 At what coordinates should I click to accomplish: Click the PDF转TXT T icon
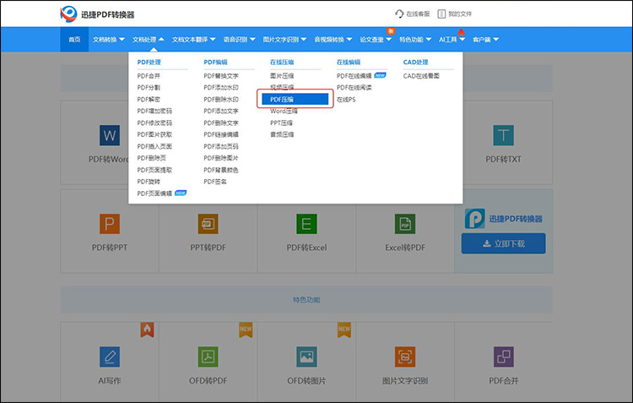pyautogui.click(x=503, y=135)
